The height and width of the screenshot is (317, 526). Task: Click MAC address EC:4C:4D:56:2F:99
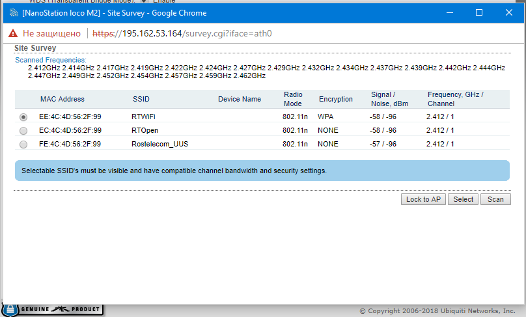70,130
